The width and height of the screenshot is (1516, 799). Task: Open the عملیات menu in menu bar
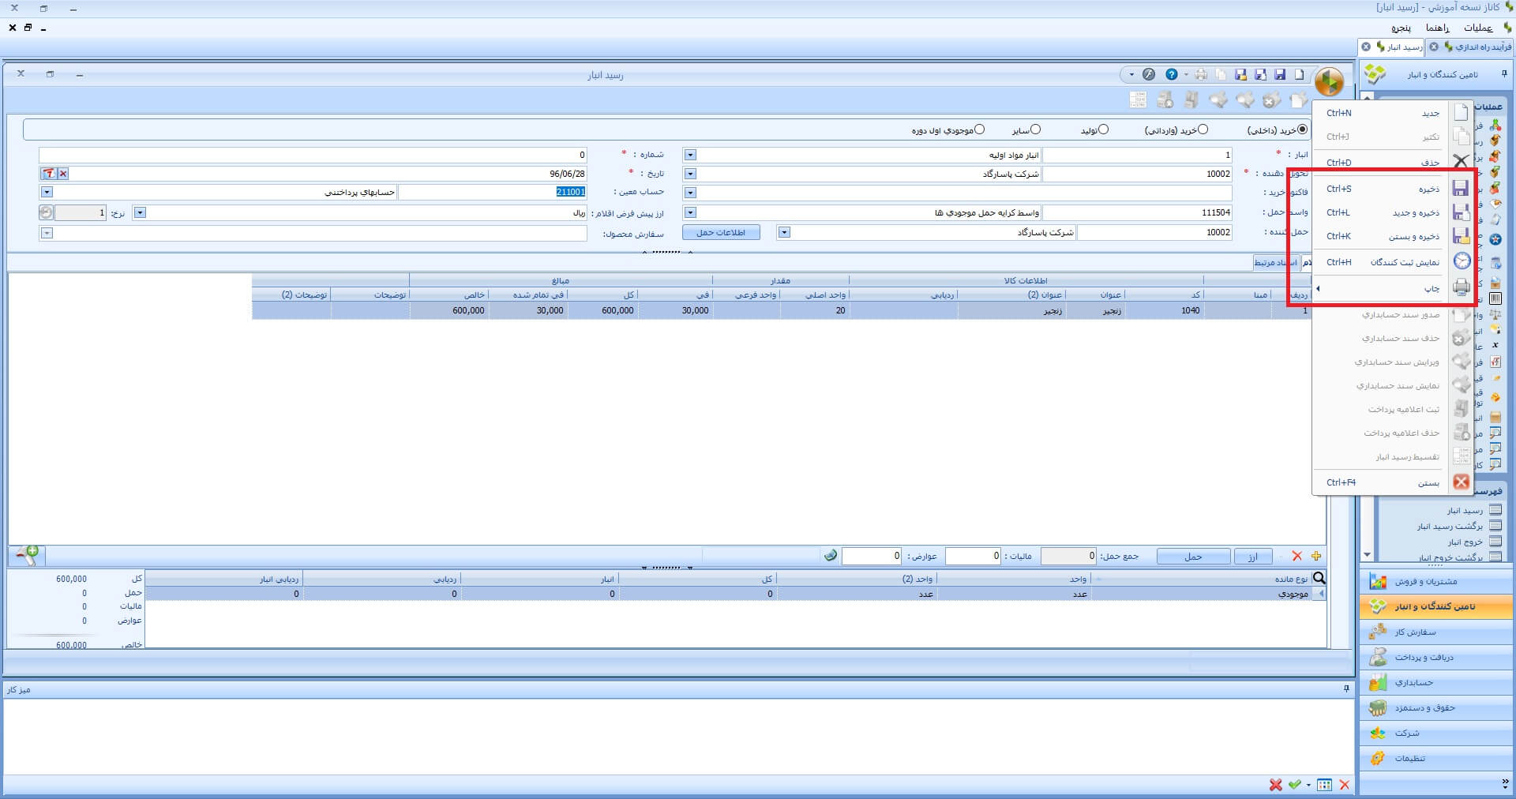(1477, 28)
